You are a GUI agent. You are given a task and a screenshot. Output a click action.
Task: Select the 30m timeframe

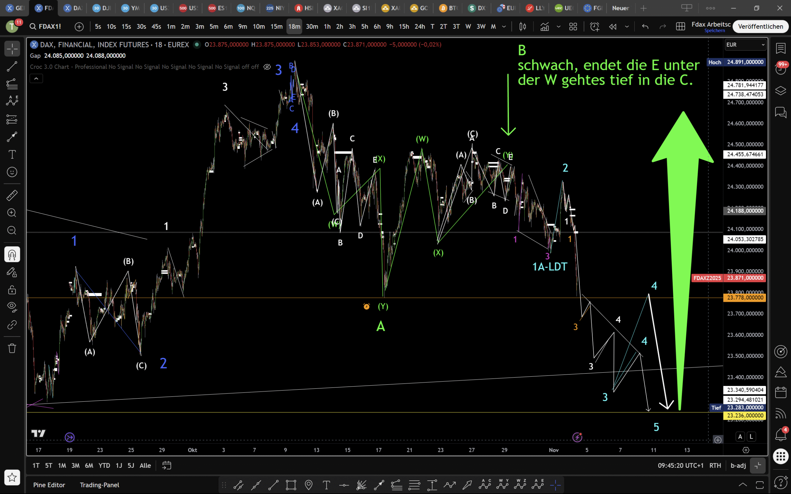(312, 27)
